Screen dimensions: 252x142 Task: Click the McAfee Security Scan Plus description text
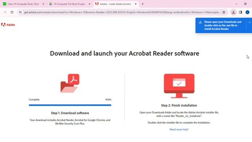pos(70,122)
